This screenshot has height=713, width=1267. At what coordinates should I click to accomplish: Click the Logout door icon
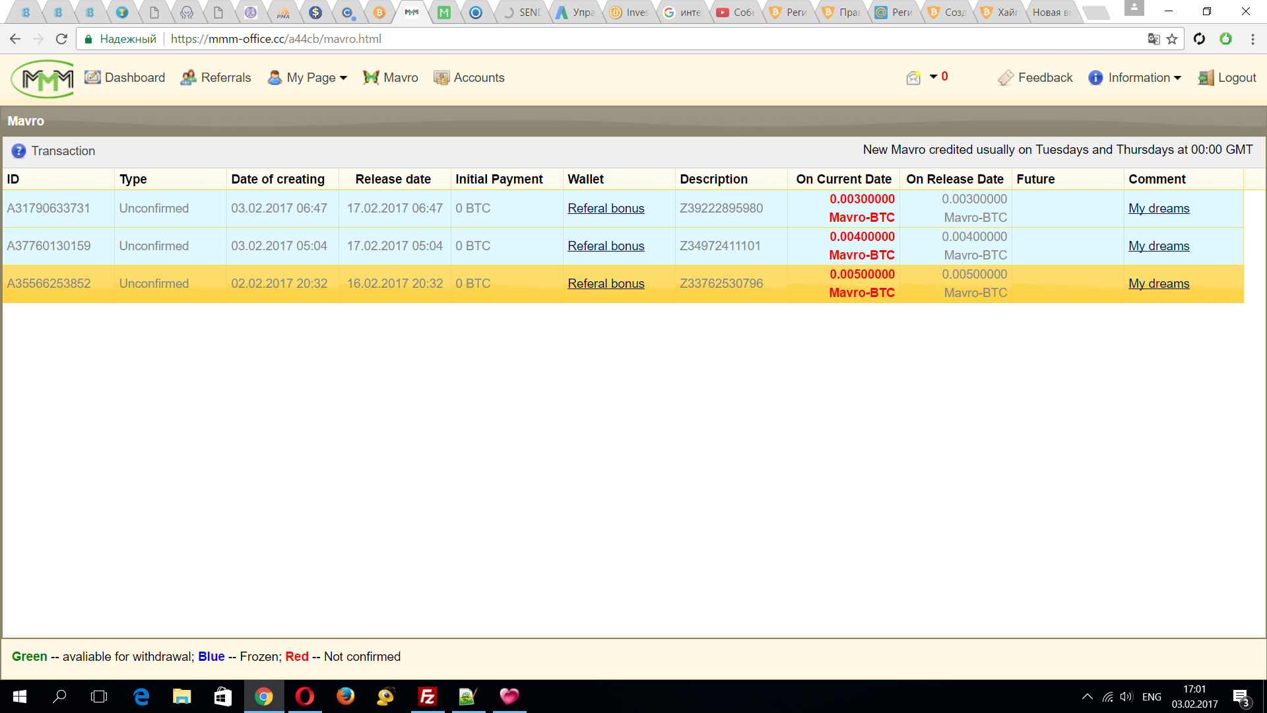click(1206, 78)
